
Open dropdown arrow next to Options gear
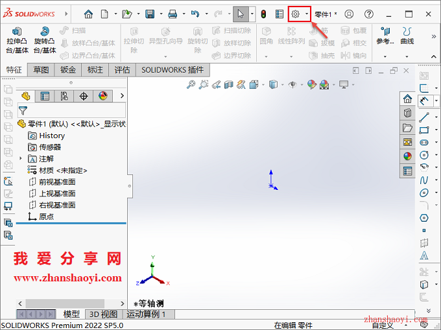pos(307,14)
